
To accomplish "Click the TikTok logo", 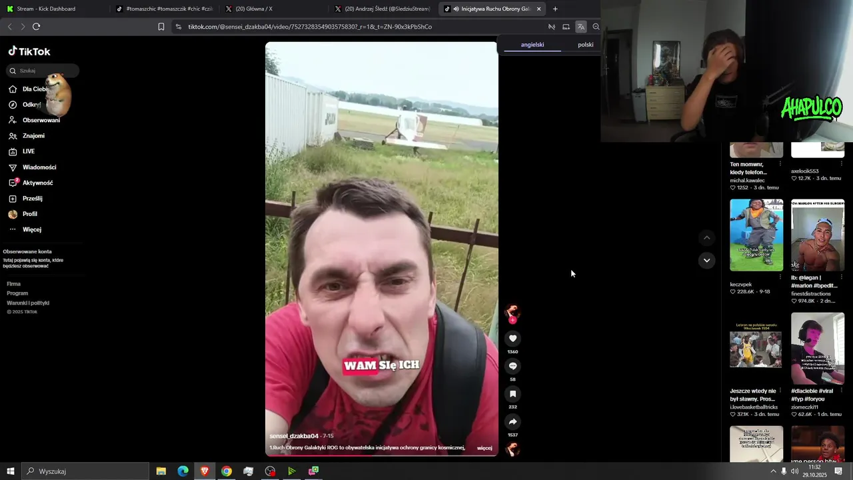I will pyautogui.click(x=29, y=51).
